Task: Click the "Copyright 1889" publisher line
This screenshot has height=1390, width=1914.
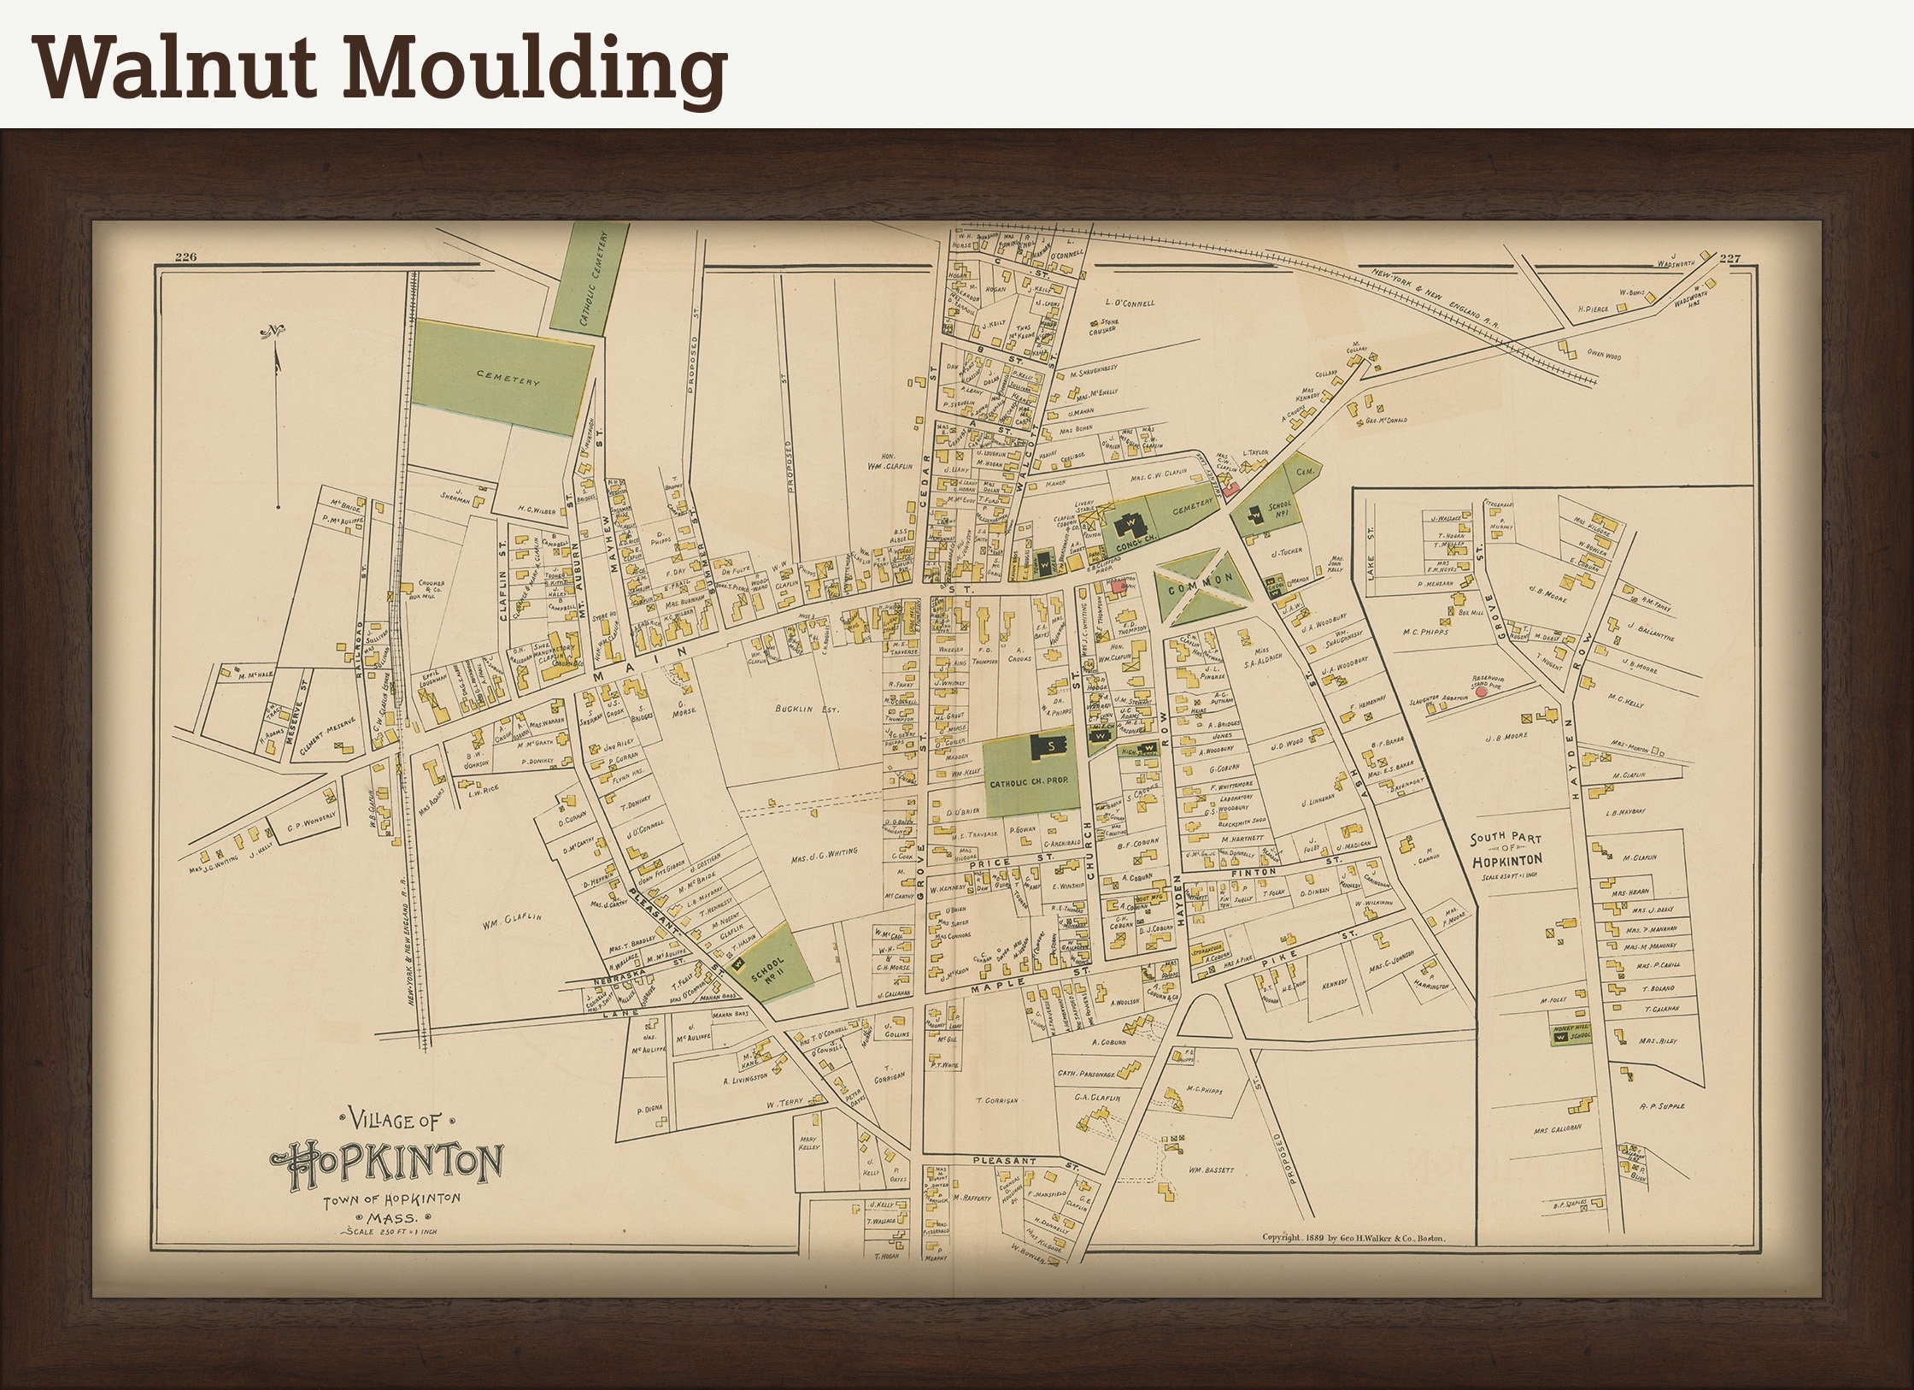Action: coord(1353,1236)
